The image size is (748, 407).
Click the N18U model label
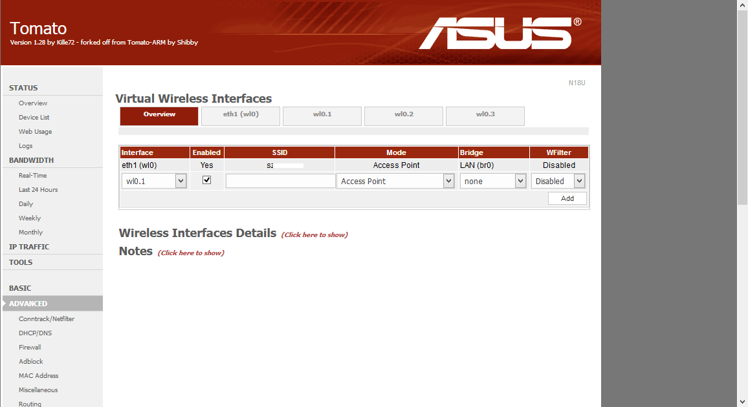[x=577, y=83]
